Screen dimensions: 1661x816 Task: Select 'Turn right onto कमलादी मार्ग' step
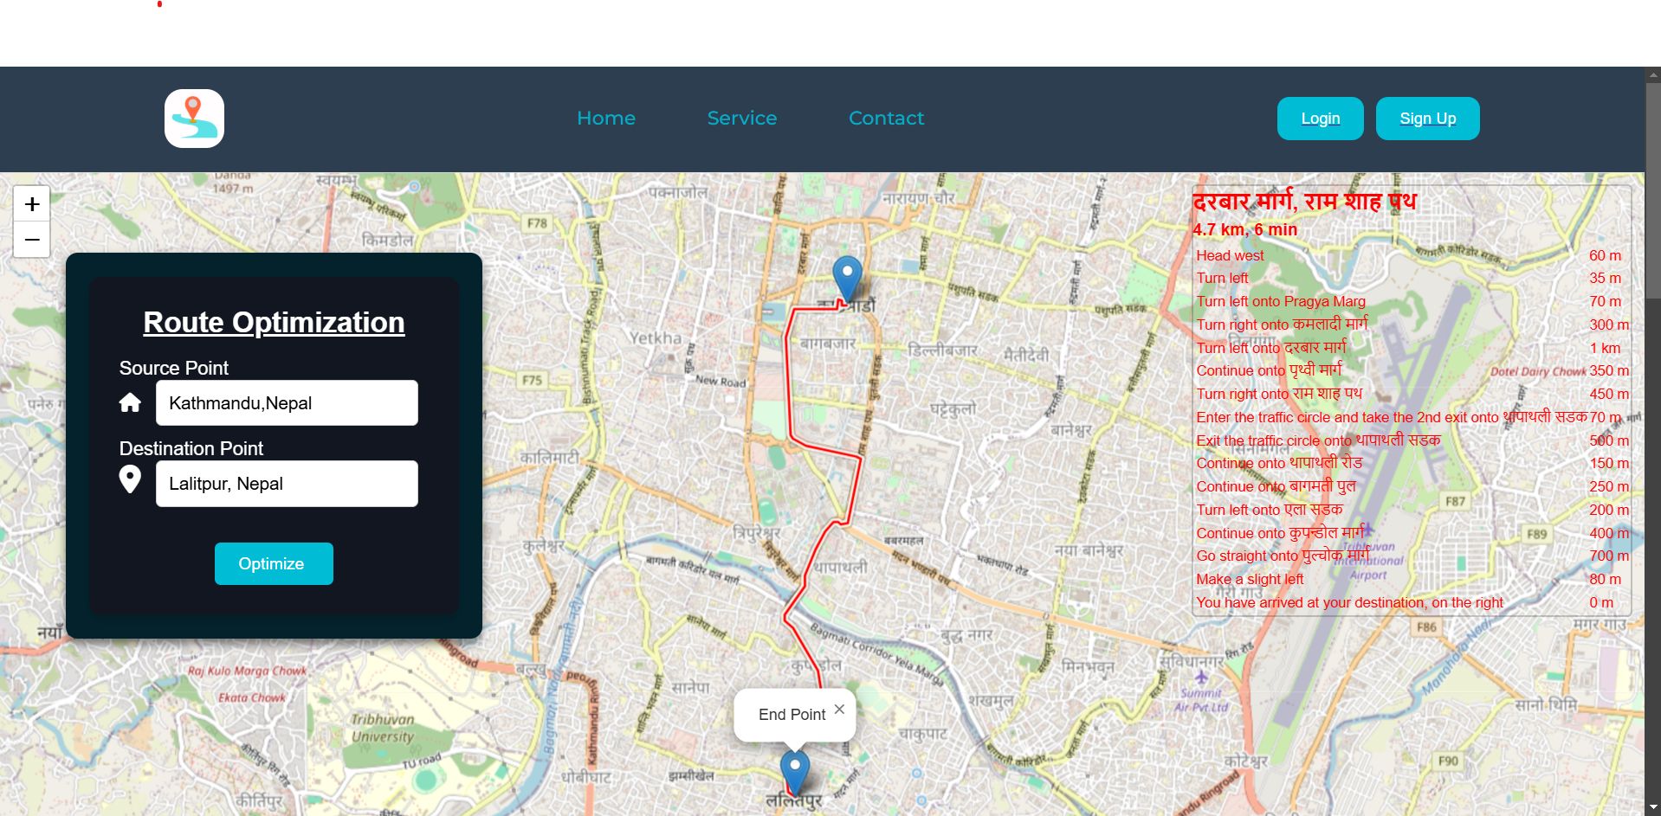tap(1412, 324)
